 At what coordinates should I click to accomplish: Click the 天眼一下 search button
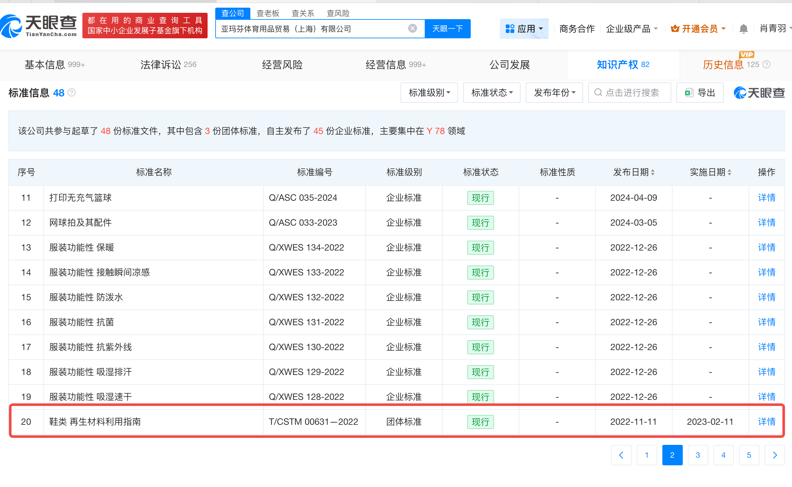447,28
